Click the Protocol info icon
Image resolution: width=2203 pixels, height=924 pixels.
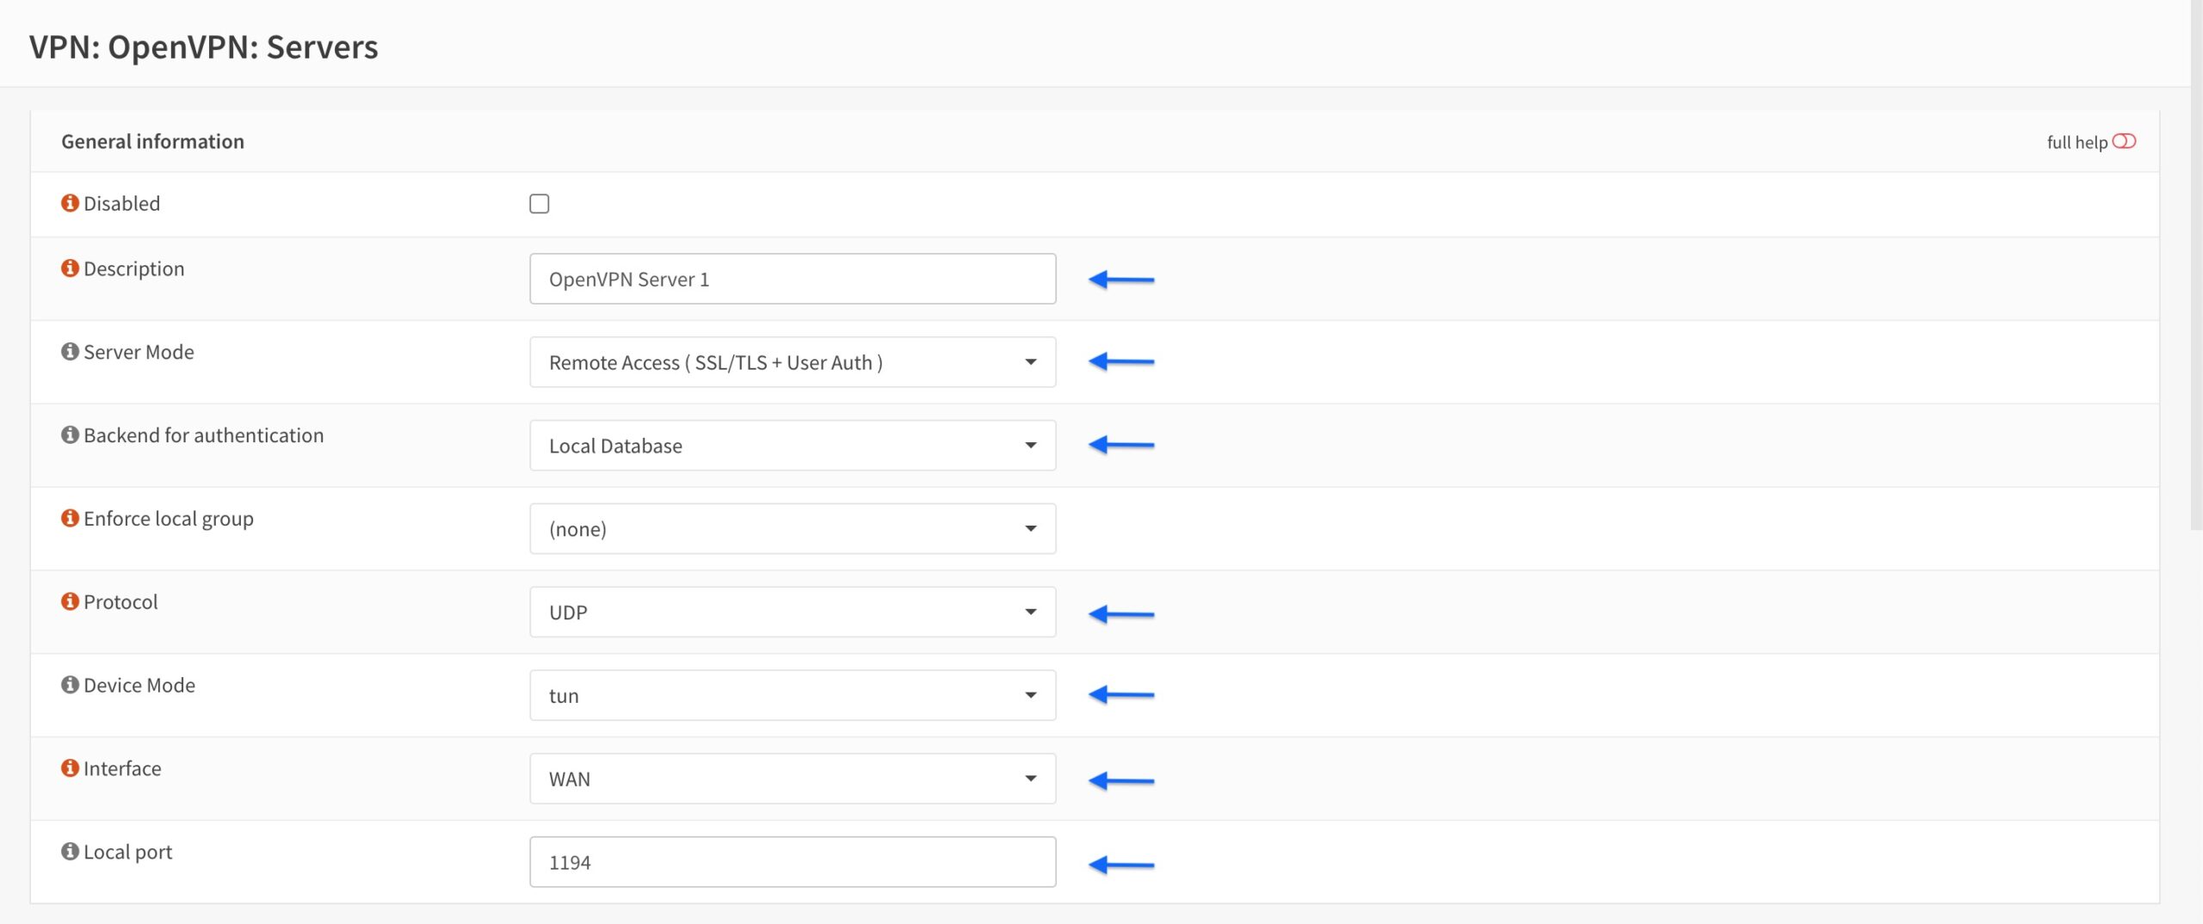[68, 601]
